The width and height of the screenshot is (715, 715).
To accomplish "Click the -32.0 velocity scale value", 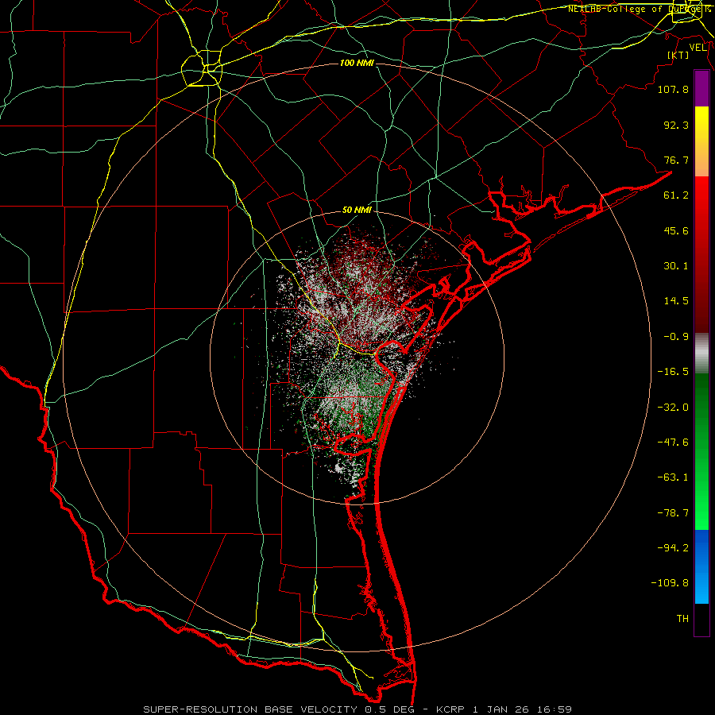I will click(673, 408).
